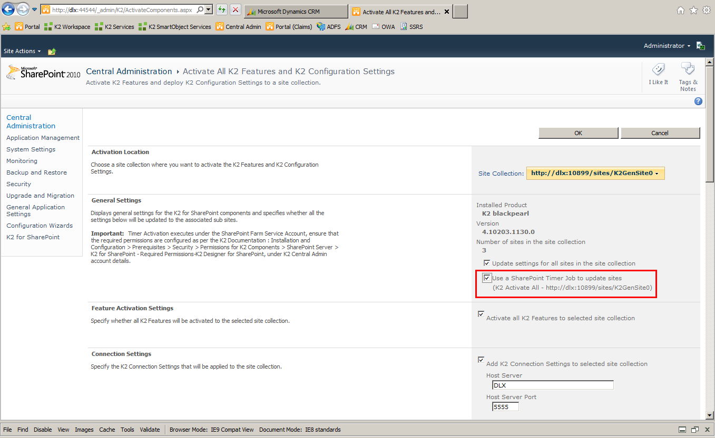The width and height of the screenshot is (715, 438).
Task: Click the page vertical scrollbar down arrow
Action: 710,415
